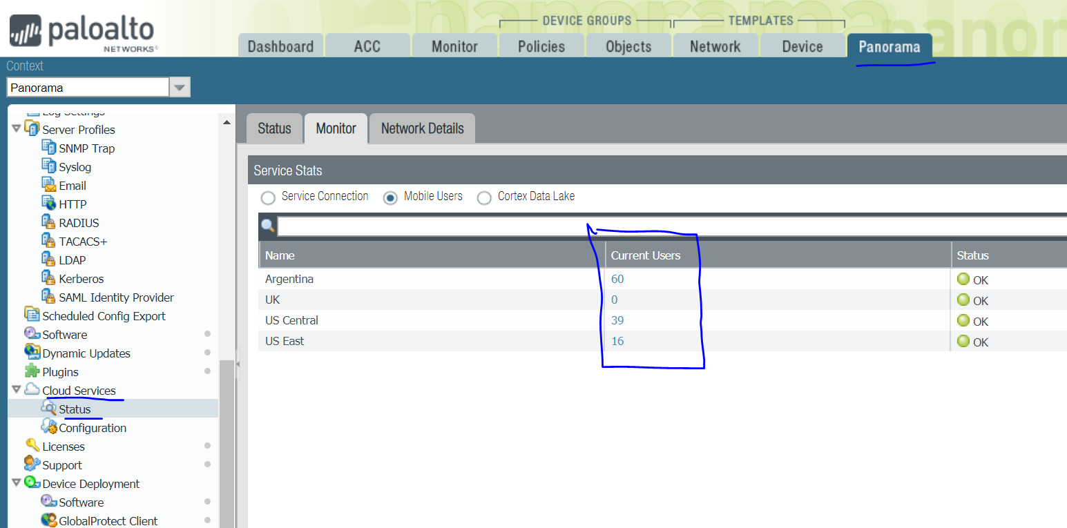Open the Panorama tab
The image size is (1067, 528).
pyautogui.click(x=890, y=46)
